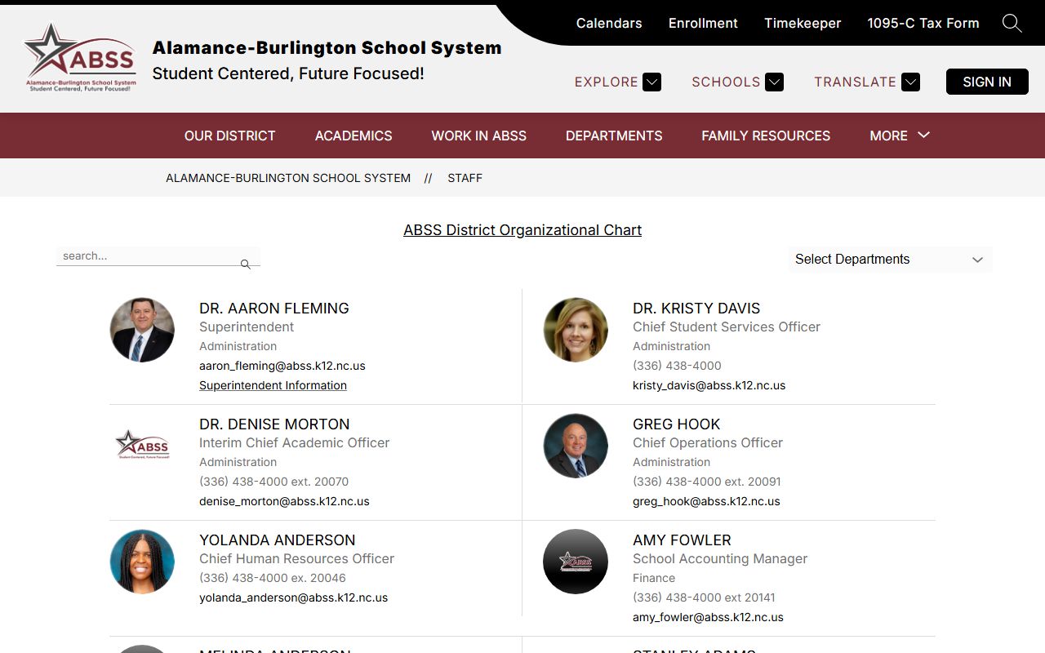Open the Enrollment link

[x=703, y=23]
